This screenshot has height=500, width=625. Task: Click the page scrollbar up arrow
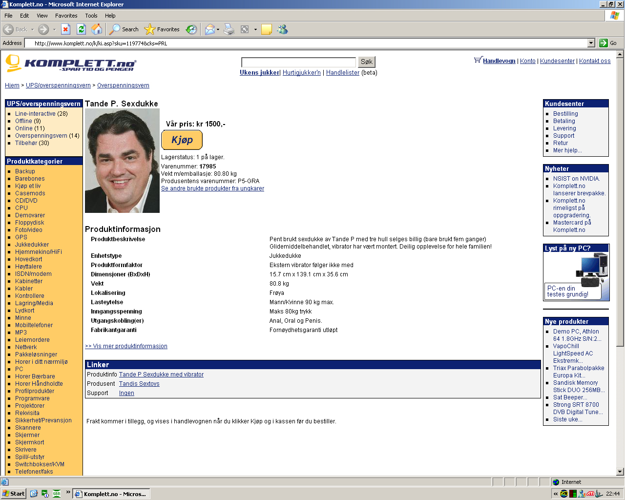[x=620, y=54]
